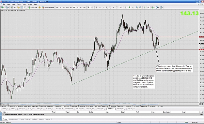Open the Help menu
This screenshot has width=204, height=124.
(35, 5)
